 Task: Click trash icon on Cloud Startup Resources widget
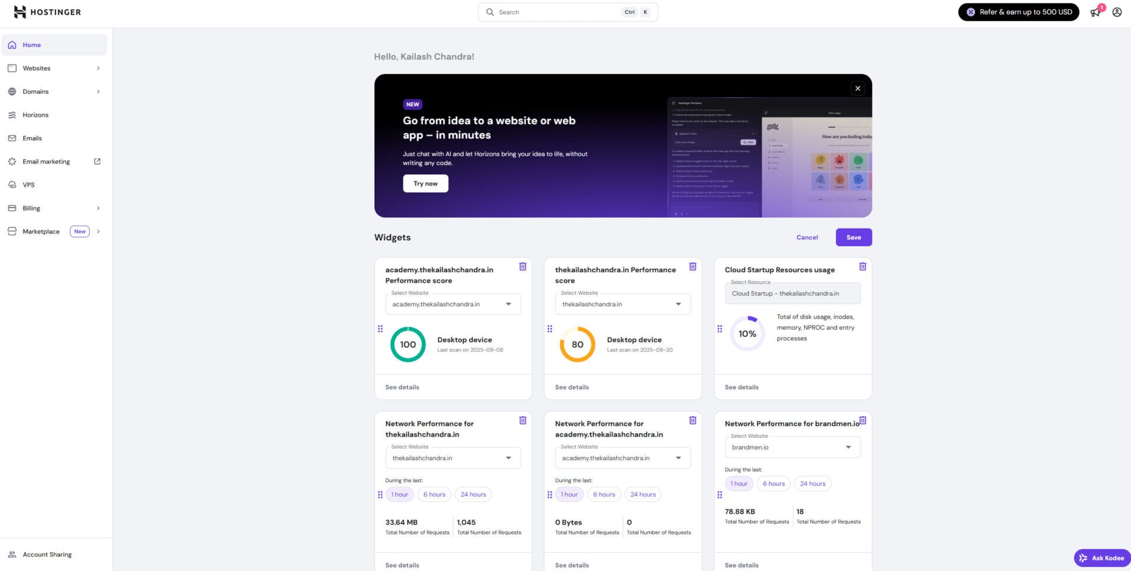point(862,266)
